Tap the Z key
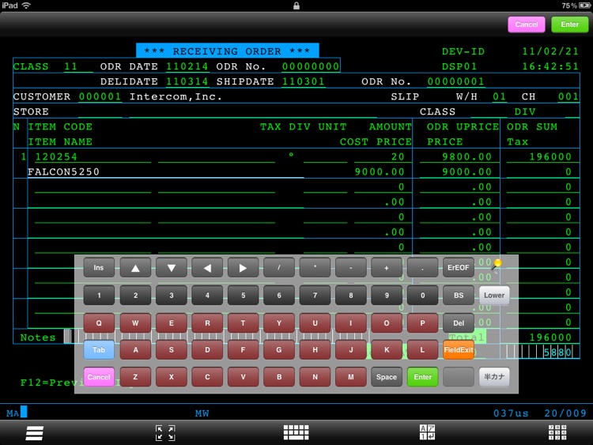This screenshot has height=445, width=593. (x=135, y=377)
